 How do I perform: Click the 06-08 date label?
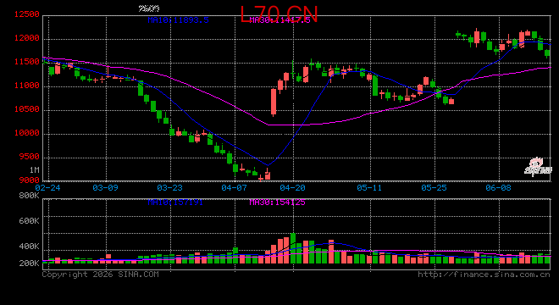(x=498, y=187)
